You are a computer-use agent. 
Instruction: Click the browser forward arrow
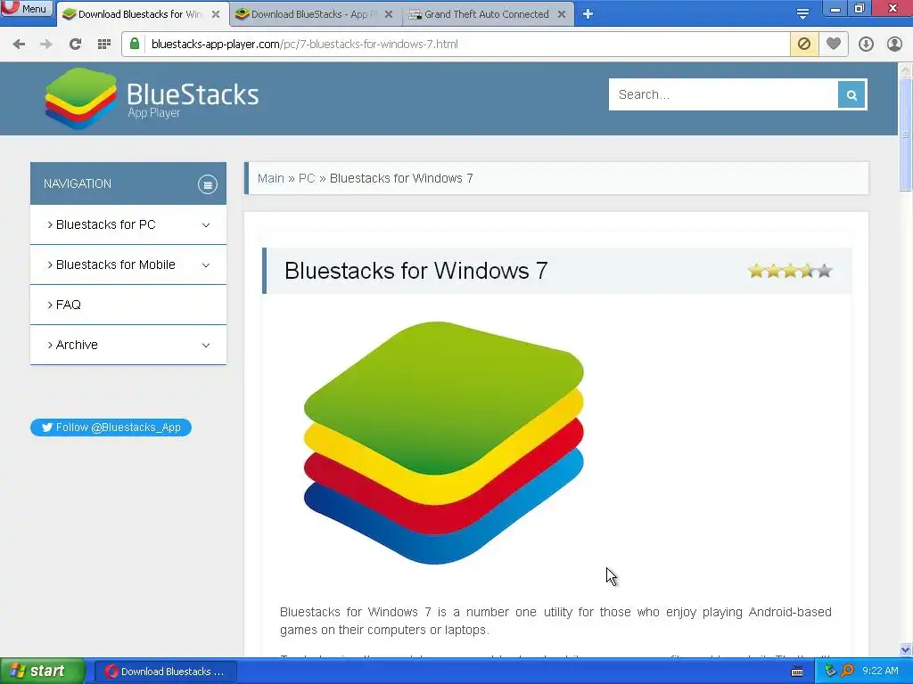(x=46, y=45)
